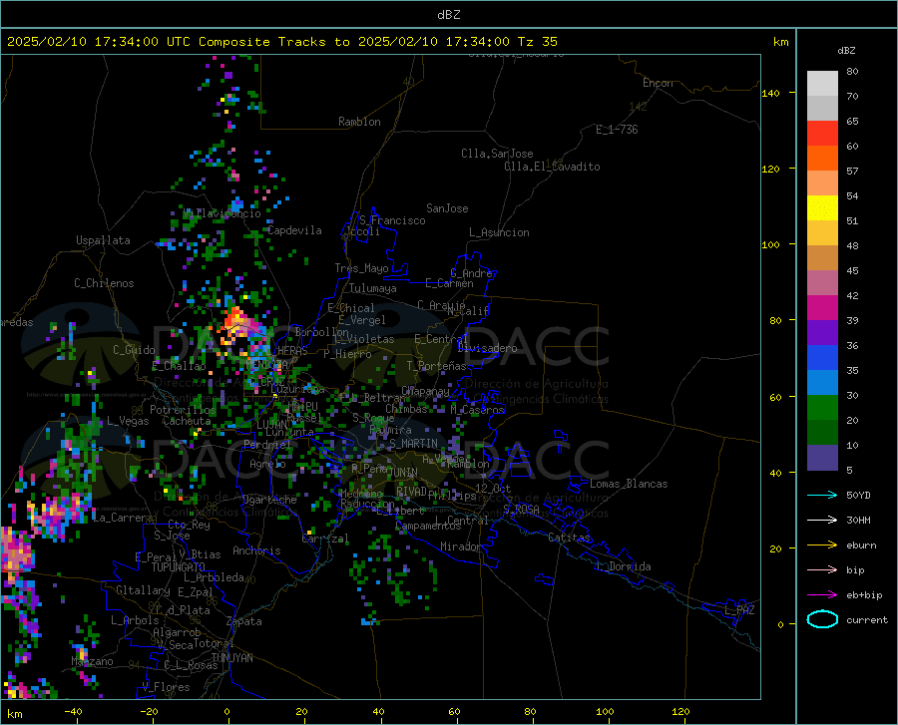Click the 'Villavicencio' map label
Screen dimensions: 898x725
[x=223, y=213]
